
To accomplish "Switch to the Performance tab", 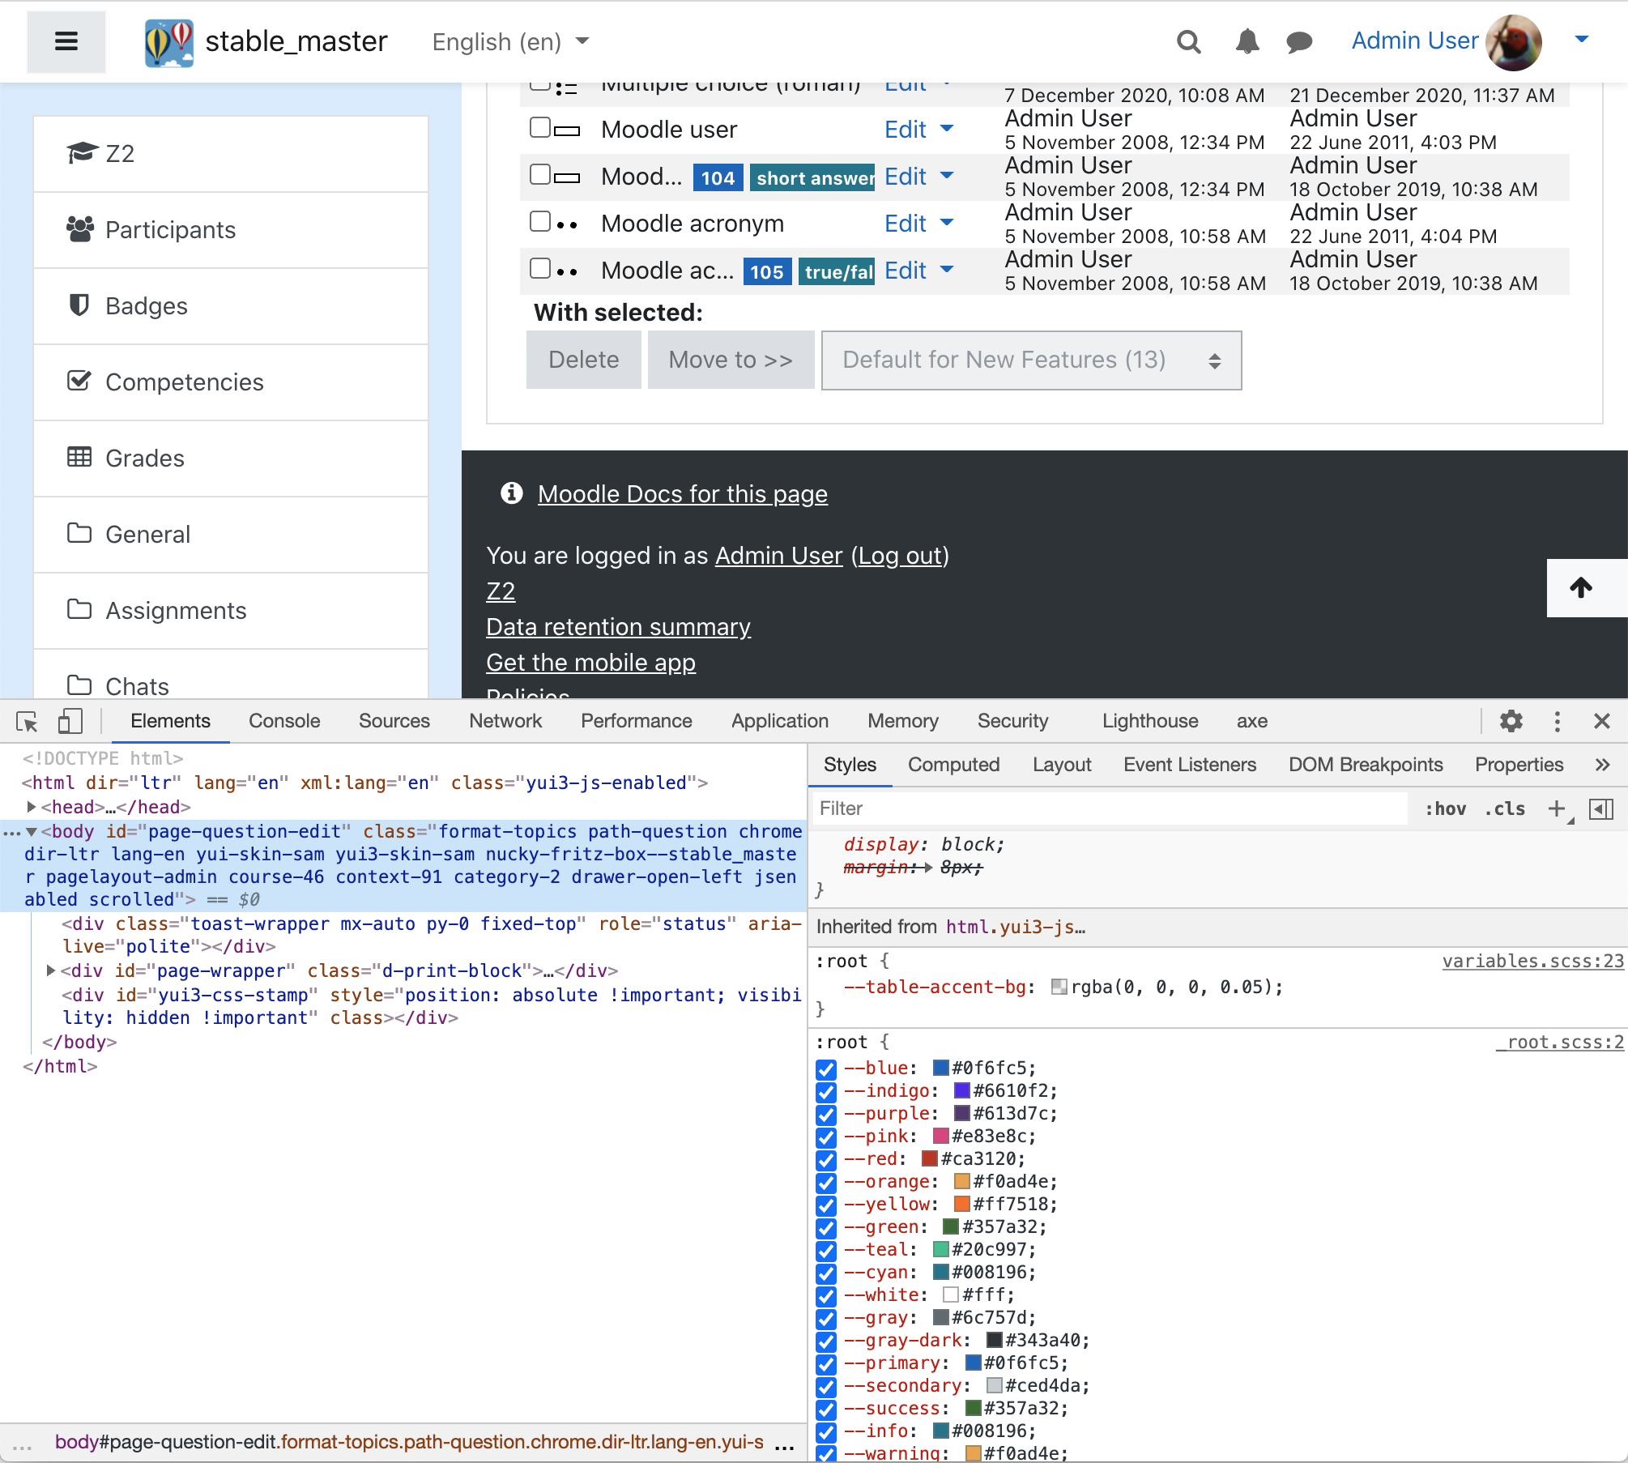I will point(637,721).
